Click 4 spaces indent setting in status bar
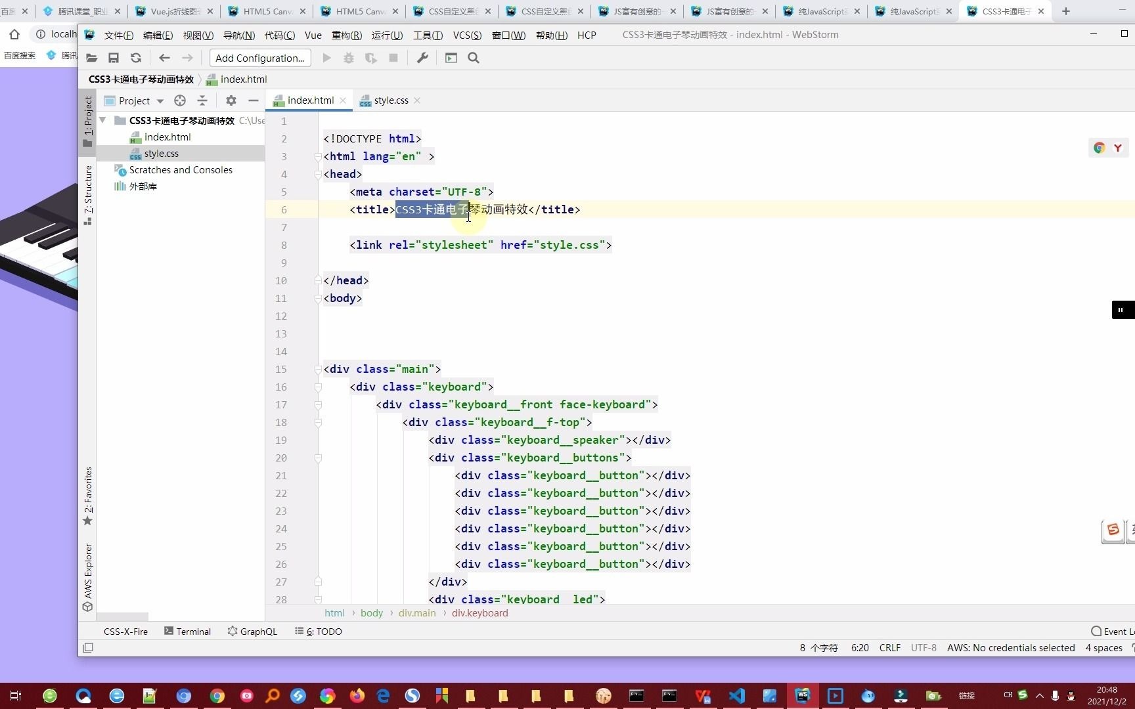 coord(1103,648)
